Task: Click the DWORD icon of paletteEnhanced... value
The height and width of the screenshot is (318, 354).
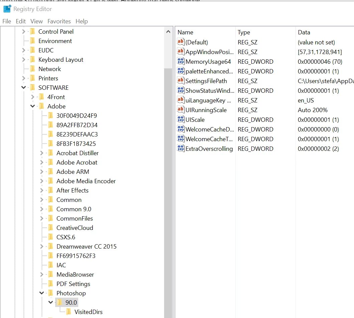Action: click(x=181, y=71)
